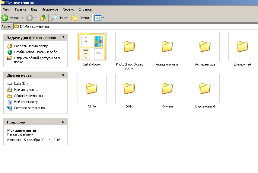The image size is (258, 173).
Task: Click Опубликовать папку в вебе link
Action: pos(36,52)
